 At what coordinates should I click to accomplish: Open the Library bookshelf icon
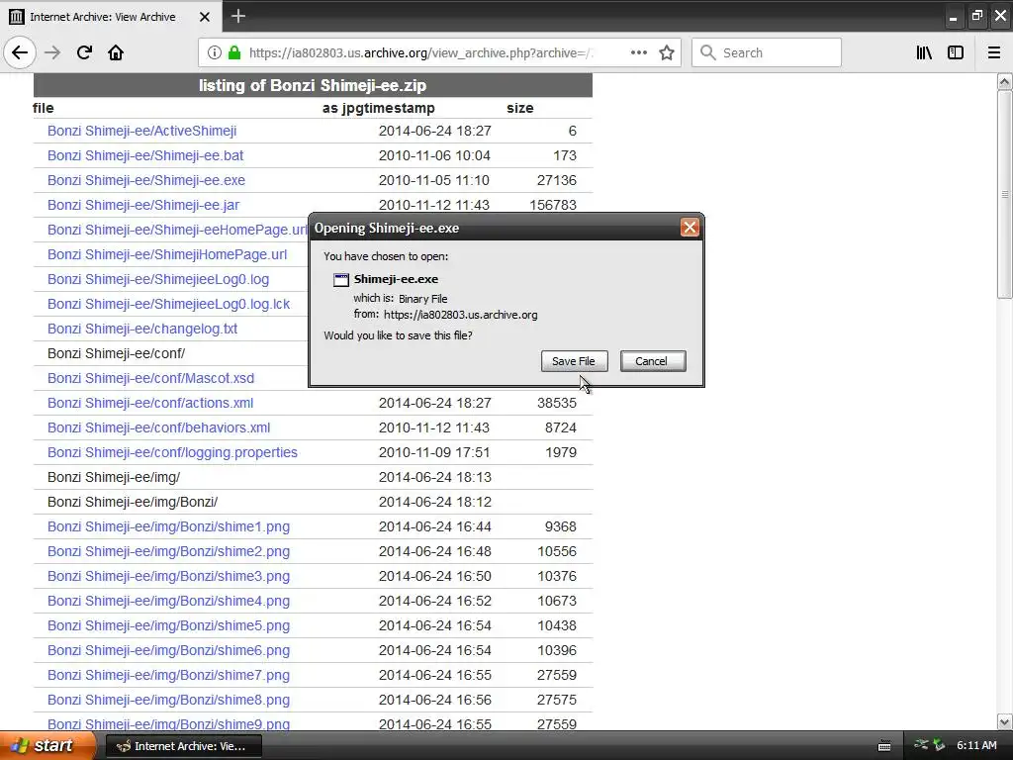(924, 52)
